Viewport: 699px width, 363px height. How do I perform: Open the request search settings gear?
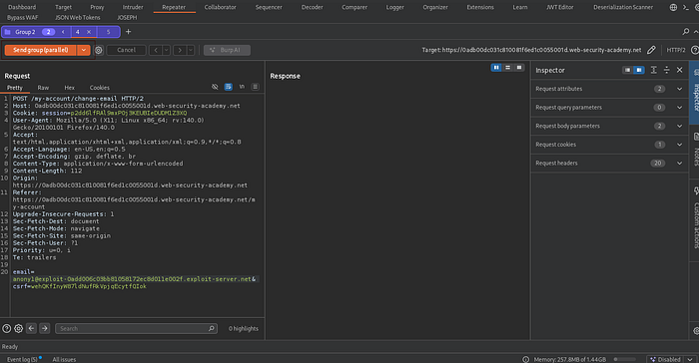pos(18,328)
